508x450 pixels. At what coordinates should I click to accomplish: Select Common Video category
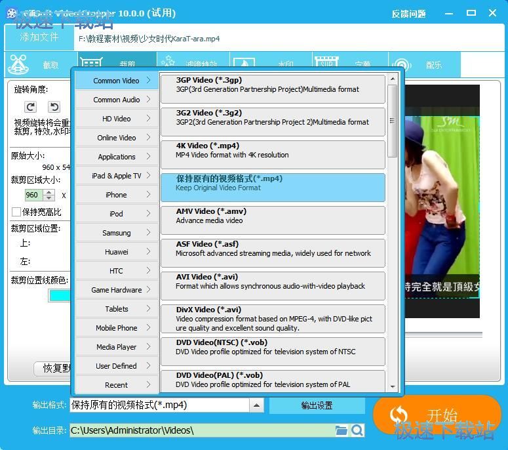tap(117, 81)
